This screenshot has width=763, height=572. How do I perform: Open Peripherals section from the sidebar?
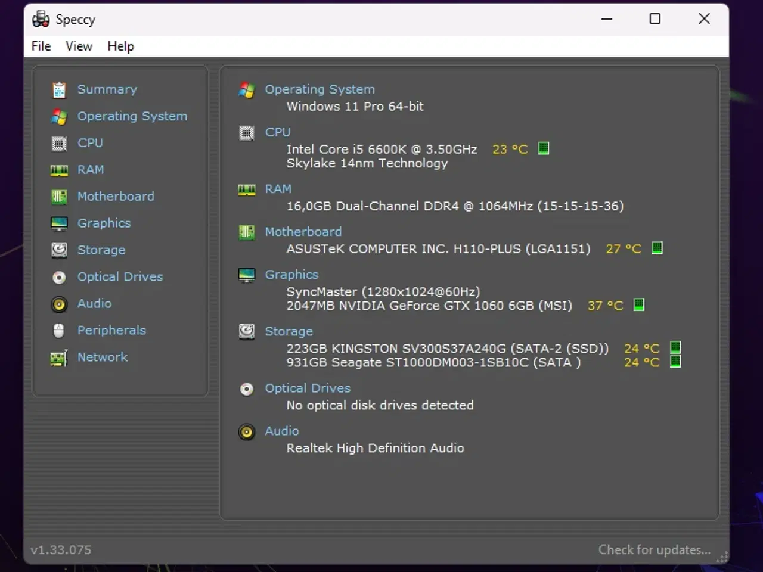(x=111, y=331)
